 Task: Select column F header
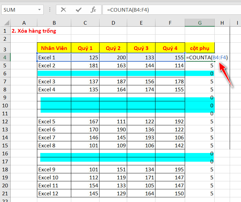point(170,23)
